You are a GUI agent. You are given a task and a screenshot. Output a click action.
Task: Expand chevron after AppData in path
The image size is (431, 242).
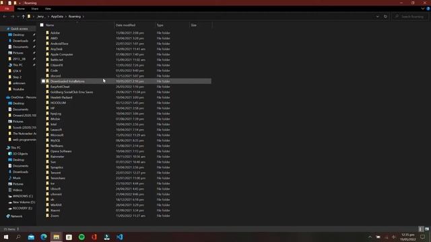point(66,16)
